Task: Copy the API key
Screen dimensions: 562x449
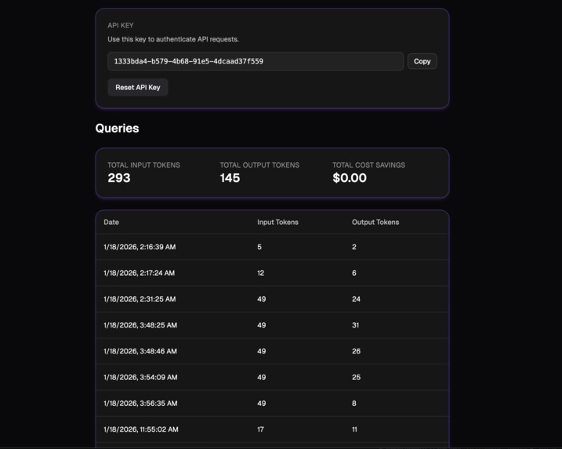Action: tap(422, 61)
